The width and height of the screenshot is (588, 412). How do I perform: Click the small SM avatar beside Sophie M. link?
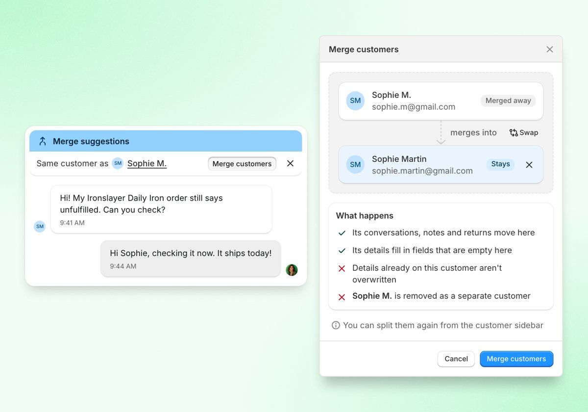[118, 163]
